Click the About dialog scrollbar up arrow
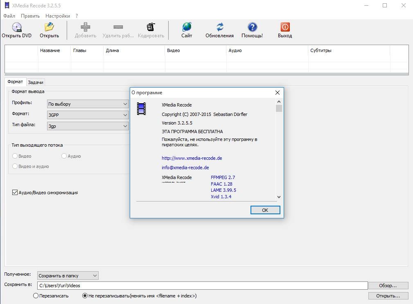This screenshot has width=413, height=304. pyautogui.click(x=279, y=102)
